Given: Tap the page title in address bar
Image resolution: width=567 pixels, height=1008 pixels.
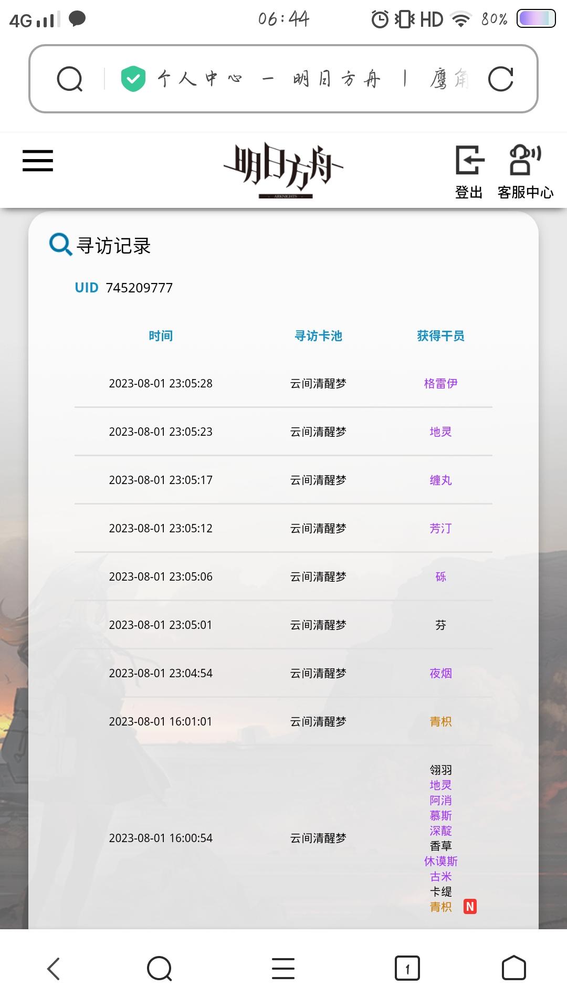Looking at the screenshot, I should [313, 79].
